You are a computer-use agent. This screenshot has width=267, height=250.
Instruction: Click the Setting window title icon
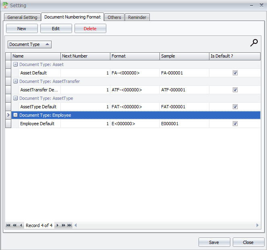(5, 6)
